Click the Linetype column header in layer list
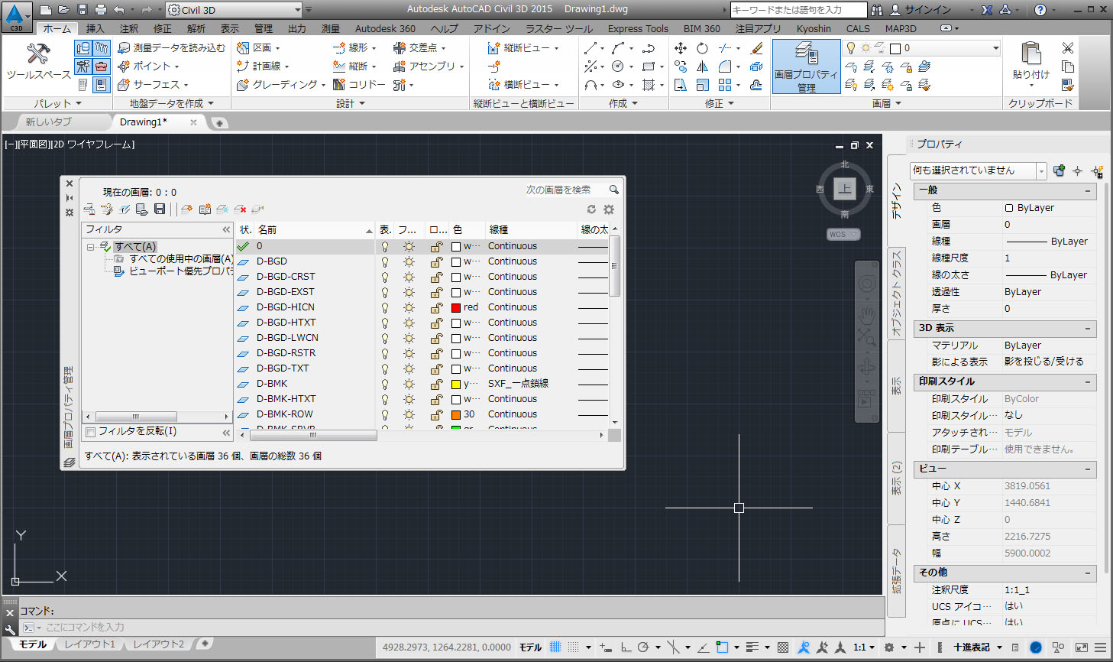 pos(531,229)
